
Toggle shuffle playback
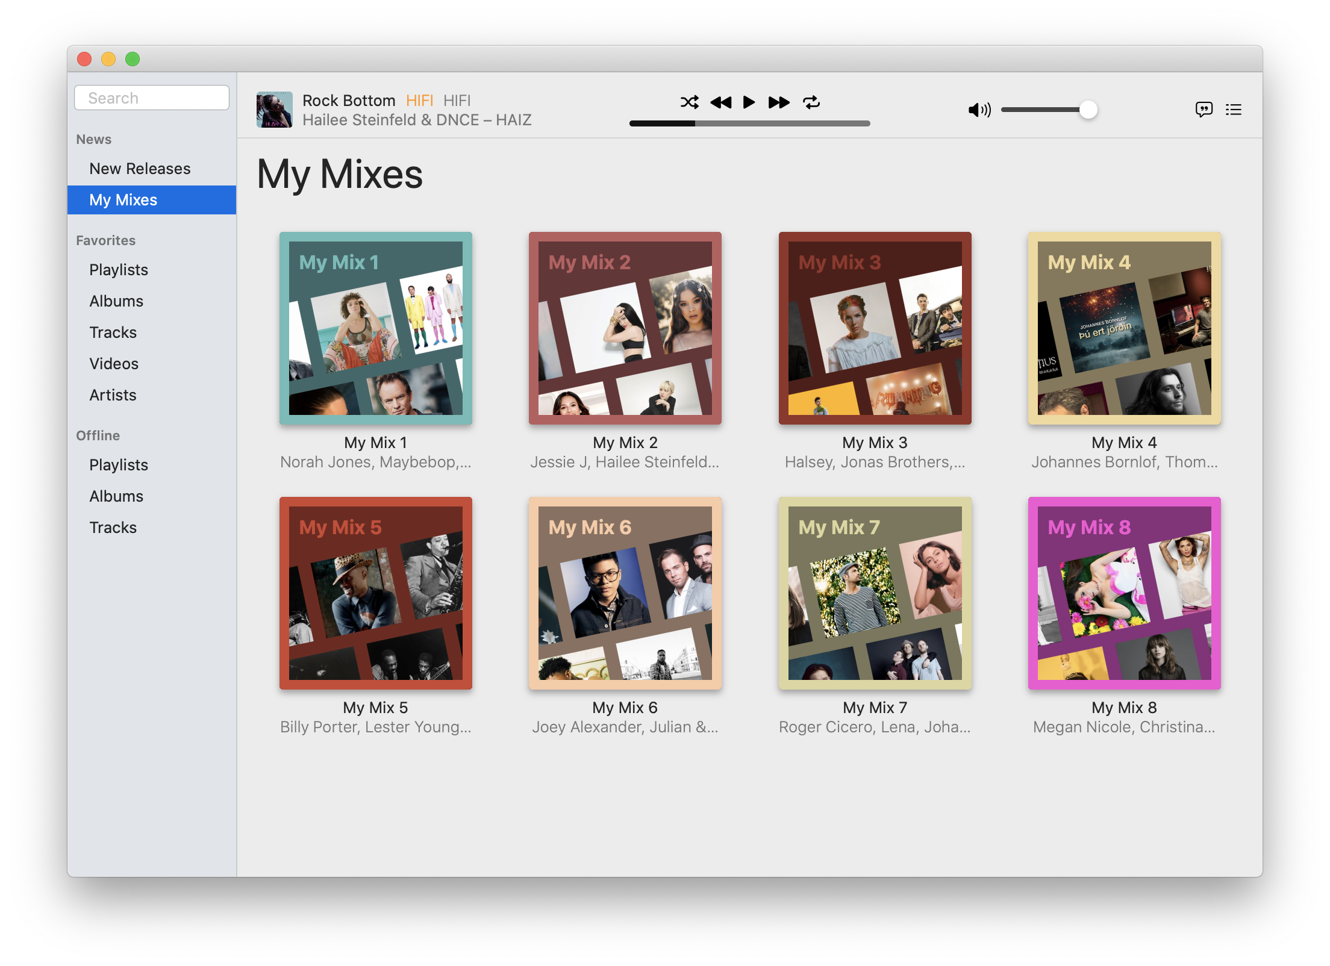coord(689,102)
